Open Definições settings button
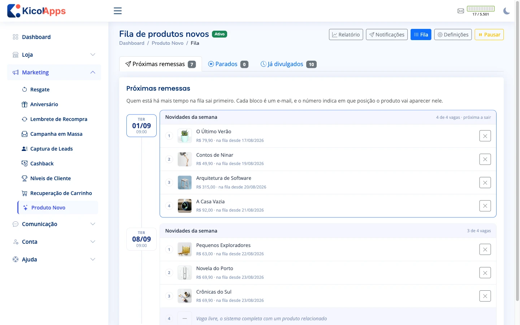The width and height of the screenshot is (520, 325). pyautogui.click(x=453, y=35)
